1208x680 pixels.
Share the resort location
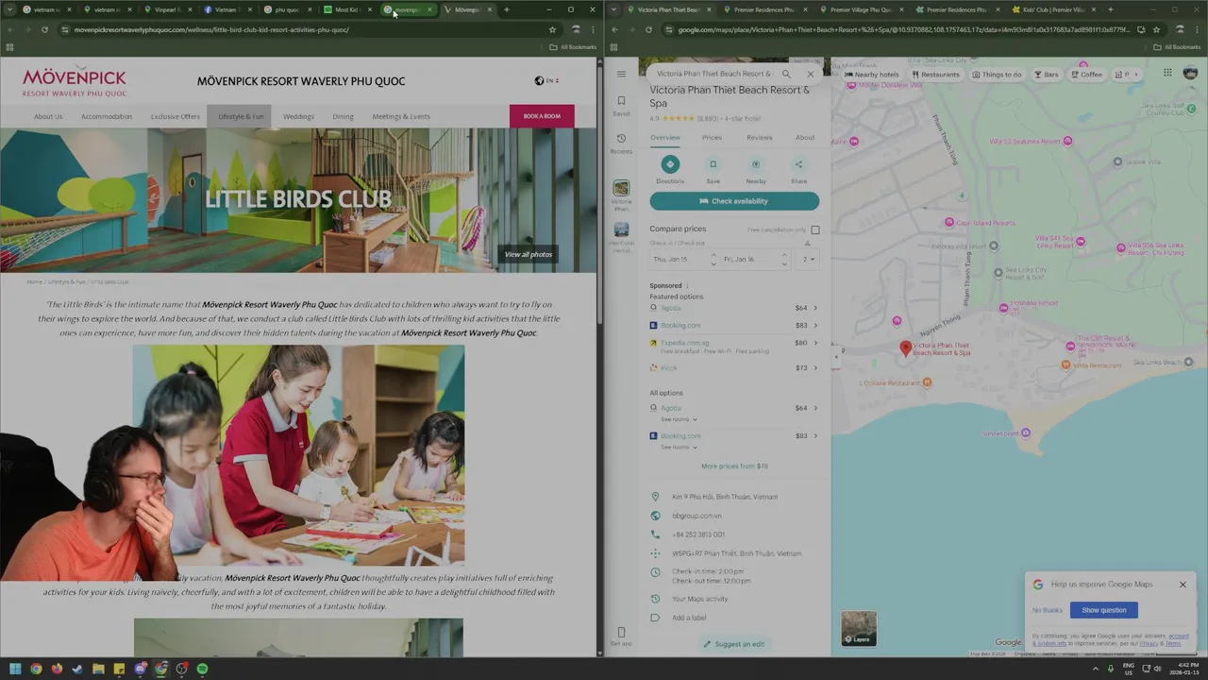(x=798, y=164)
